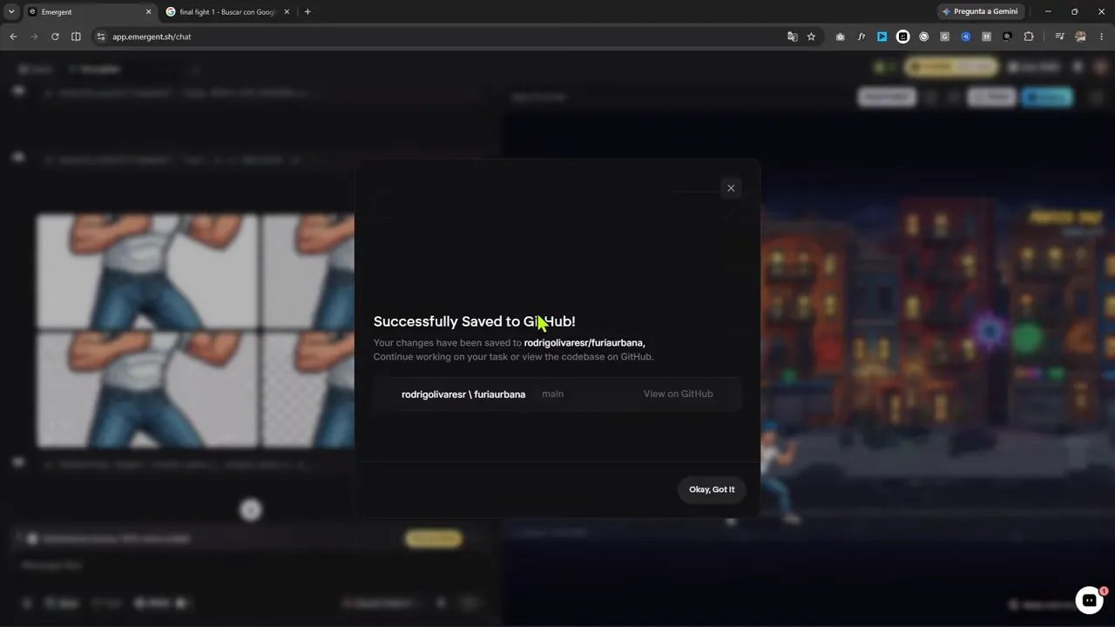Viewport: 1115px width, 627px height.
Task: Toggle the split view icon
Action: click(76, 37)
